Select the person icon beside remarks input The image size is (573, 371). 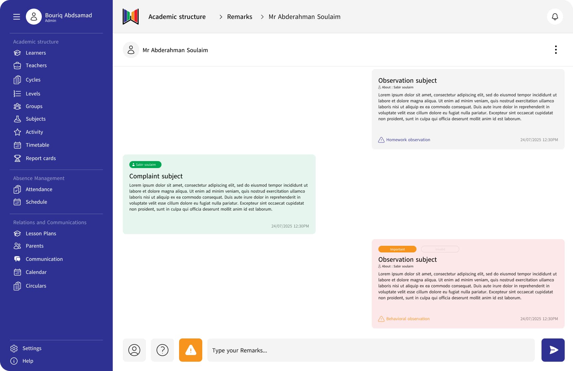coord(134,350)
